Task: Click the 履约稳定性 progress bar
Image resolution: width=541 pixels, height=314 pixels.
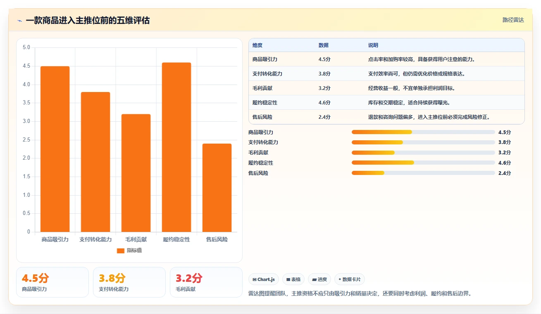Action: [423, 163]
